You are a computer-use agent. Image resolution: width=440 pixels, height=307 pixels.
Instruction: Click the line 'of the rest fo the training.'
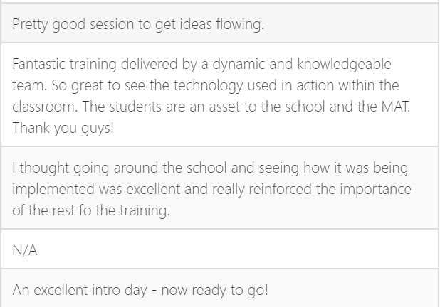(91, 210)
